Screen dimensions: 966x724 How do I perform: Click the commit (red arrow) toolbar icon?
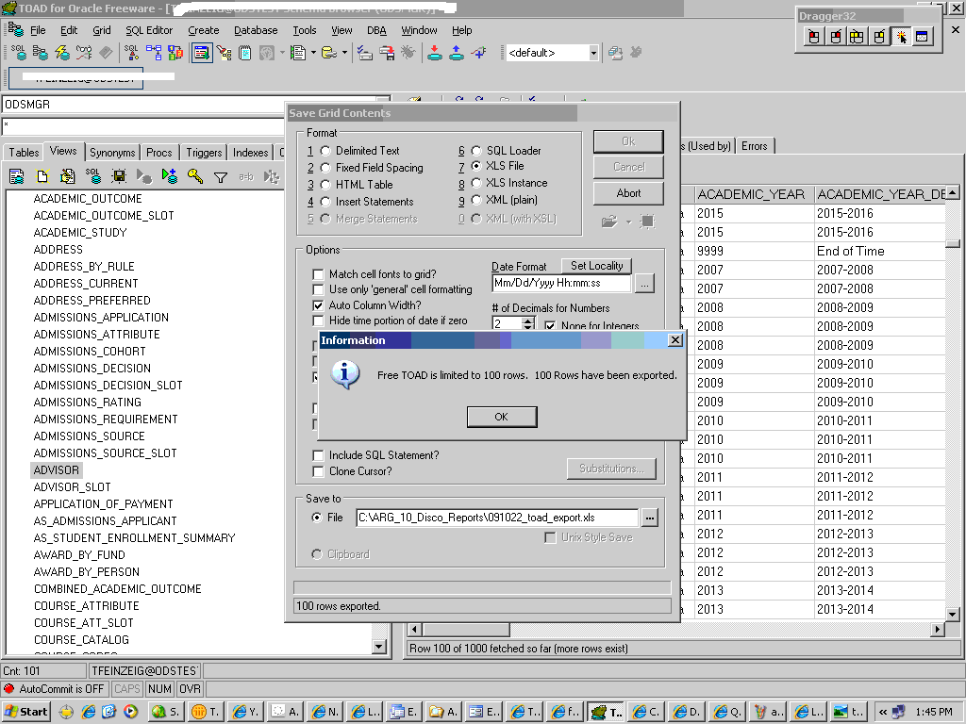coord(434,54)
